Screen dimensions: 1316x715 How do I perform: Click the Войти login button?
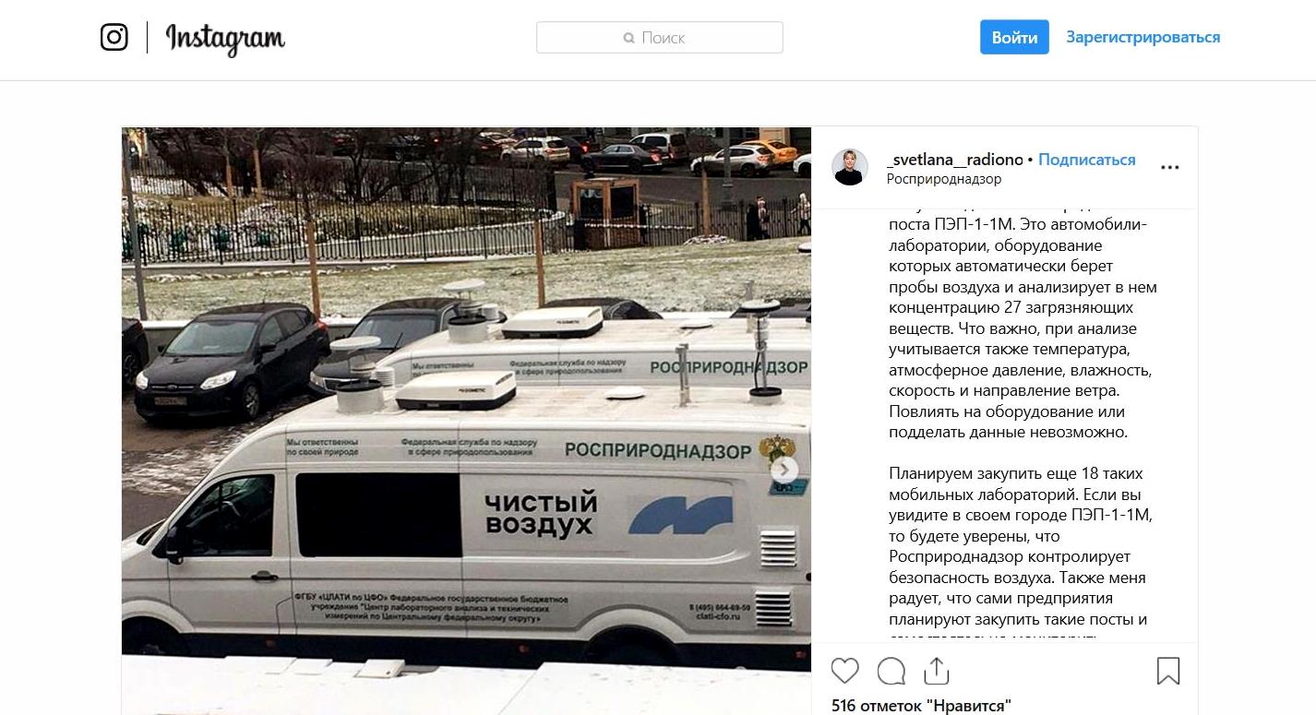tap(1014, 37)
